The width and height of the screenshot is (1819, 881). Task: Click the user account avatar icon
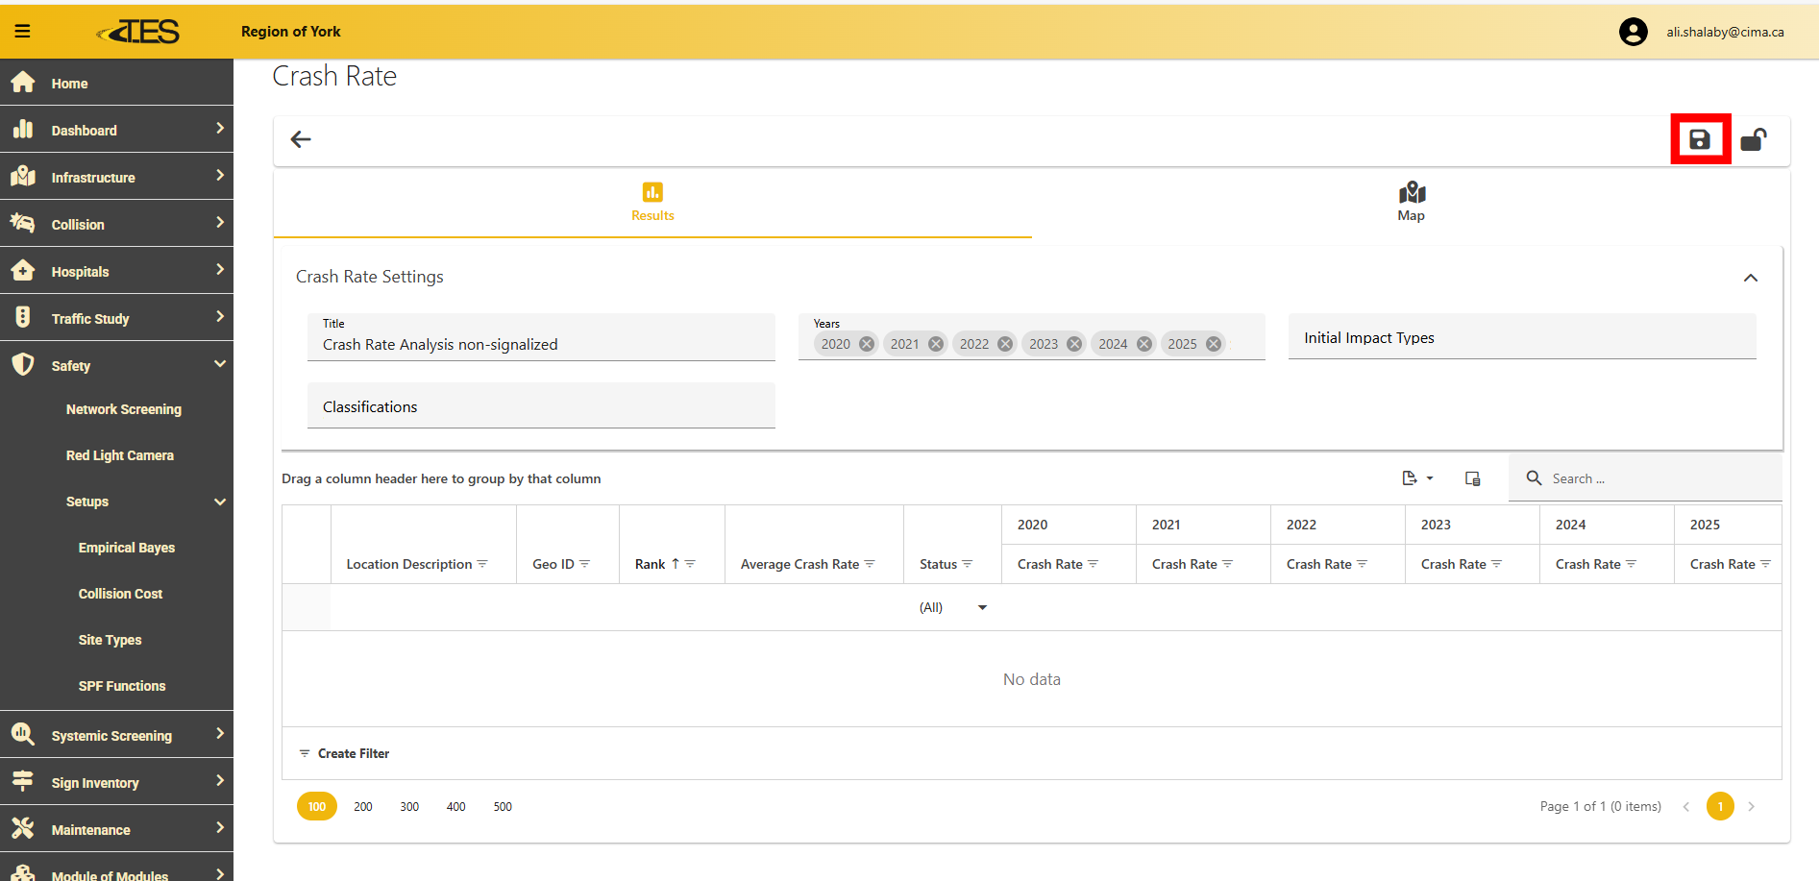click(1633, 32)
